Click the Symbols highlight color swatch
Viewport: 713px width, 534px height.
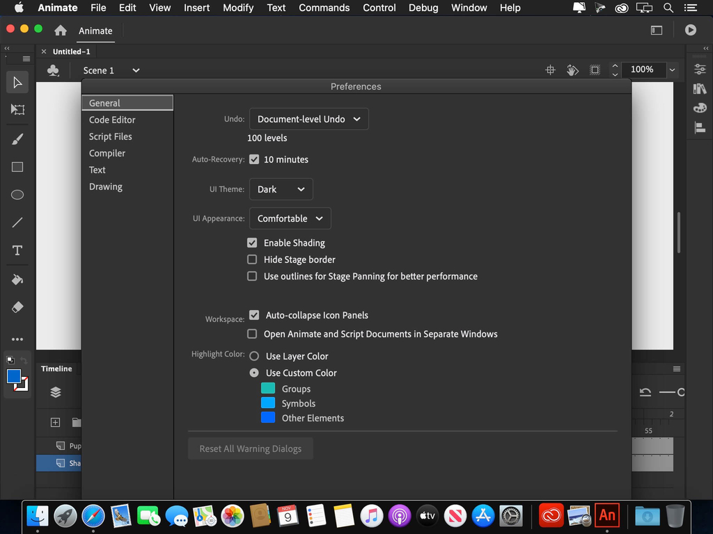click(x=268, y=403)
